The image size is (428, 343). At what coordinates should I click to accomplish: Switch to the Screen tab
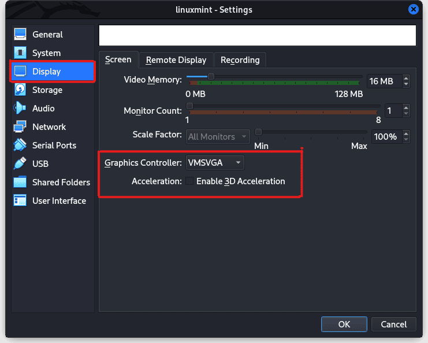(118, 59)
